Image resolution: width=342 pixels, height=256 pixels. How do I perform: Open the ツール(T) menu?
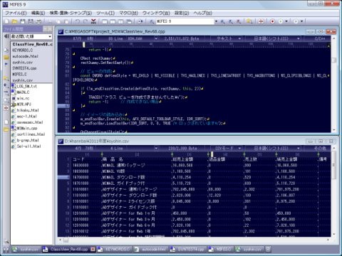[x=105, y=13]
